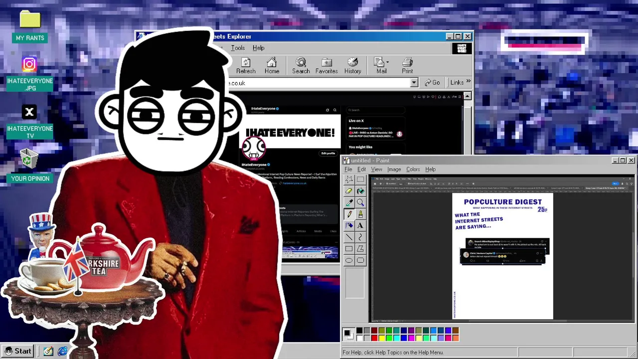This screenshot has width=638, height=359.
Task: Open the View menu in Paint
Action: [376, 170]
